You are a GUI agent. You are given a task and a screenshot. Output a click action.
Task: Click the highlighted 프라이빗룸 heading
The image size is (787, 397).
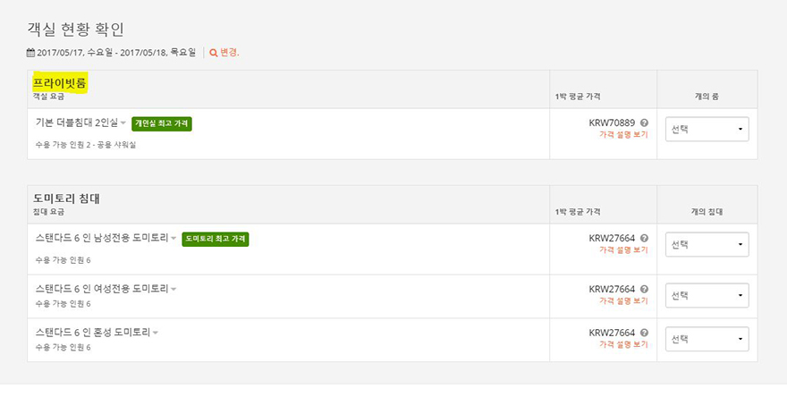point(60,83)
